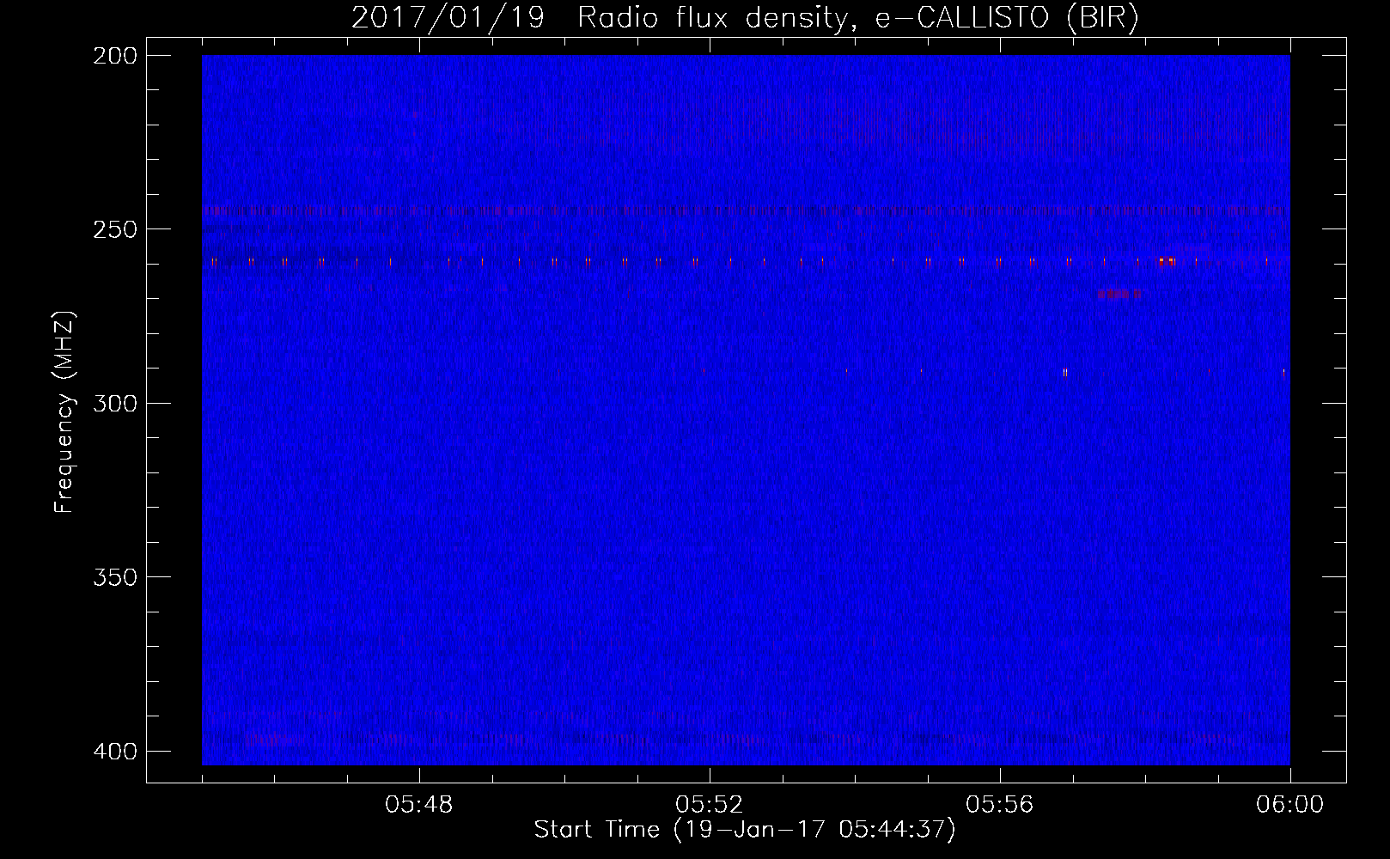Click the 'Frequency (MHZ)' axis label
This screenshot has height=859, width=1390.
64,411
